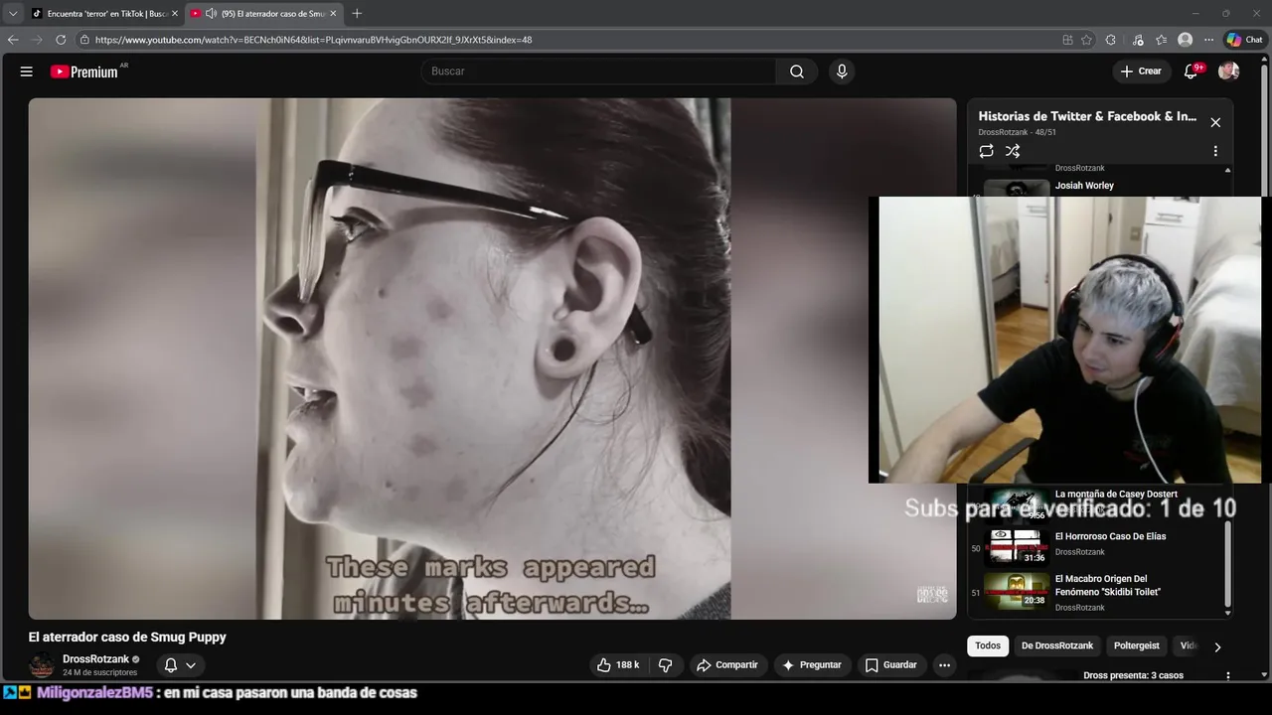
Task: Open the tab search dropdown arrow
Action: click(13, 14)
